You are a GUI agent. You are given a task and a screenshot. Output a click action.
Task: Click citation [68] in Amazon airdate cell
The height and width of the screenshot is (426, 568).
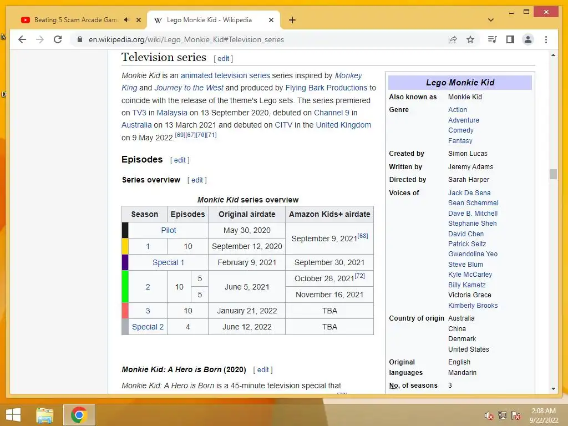363,236
